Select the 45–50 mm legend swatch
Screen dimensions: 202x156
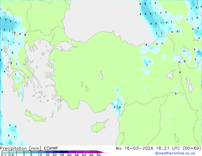tap(94, 152)
